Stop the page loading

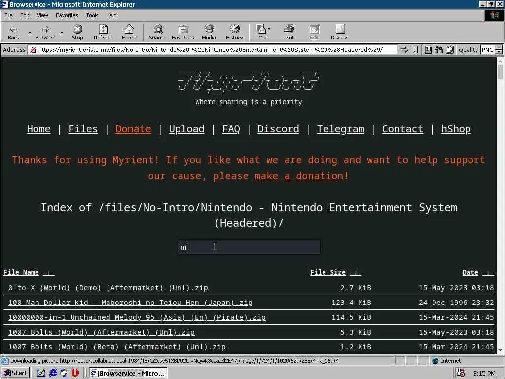77,32
